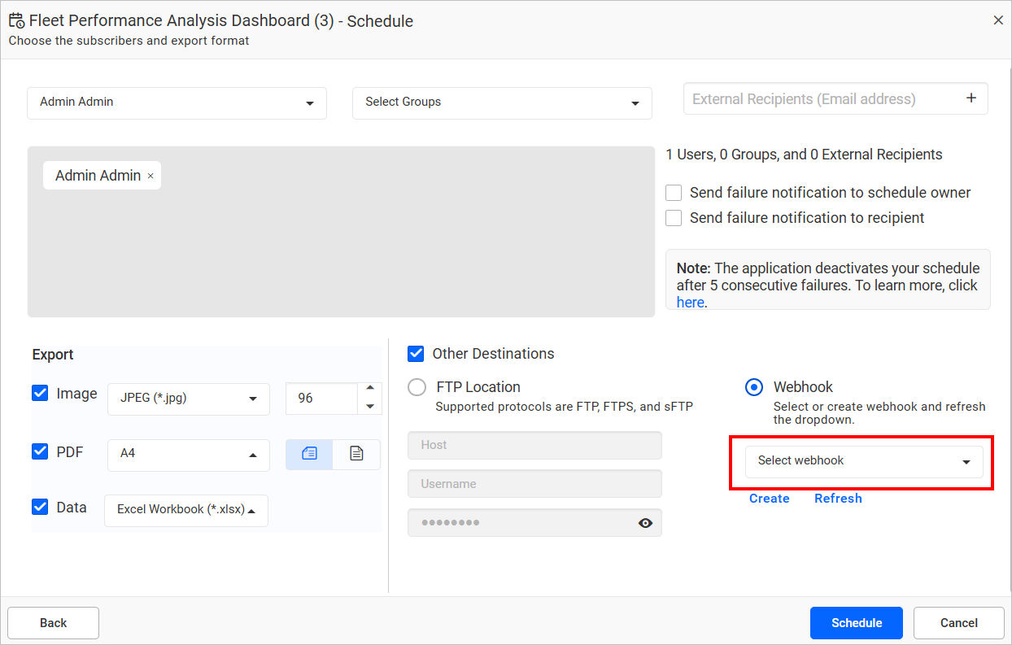This screenshot has height=645, width=1012.
Task: Click the eye icon to reveal password
Action: pyautogui.click(x=645, y=523)
